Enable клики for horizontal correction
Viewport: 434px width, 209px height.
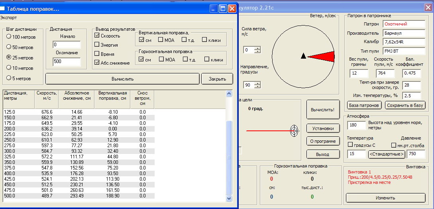pyautogui.click(x=207, y=59)
